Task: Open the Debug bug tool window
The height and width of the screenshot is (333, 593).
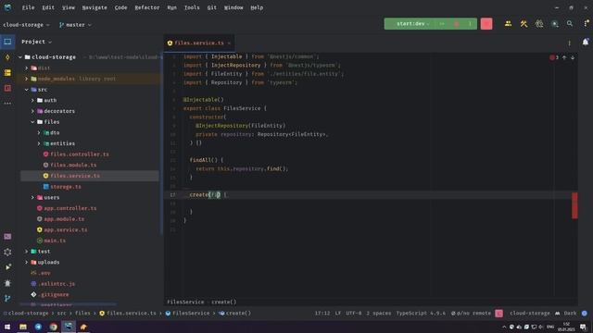Action: pos(7,283)
